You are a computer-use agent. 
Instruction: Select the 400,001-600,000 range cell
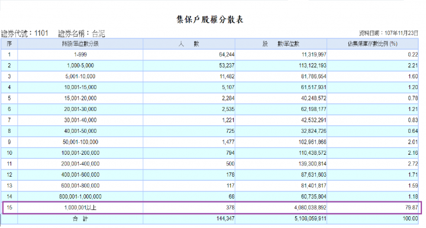click(x=80, y=175)
